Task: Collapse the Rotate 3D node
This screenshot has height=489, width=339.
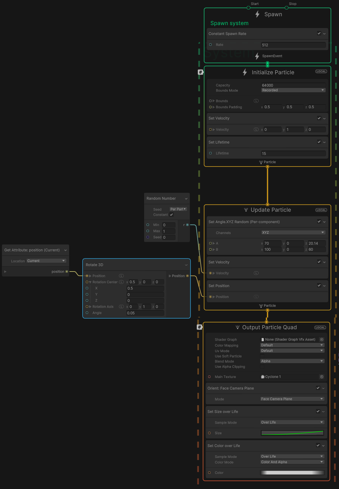Action: [x=186, y=265]
